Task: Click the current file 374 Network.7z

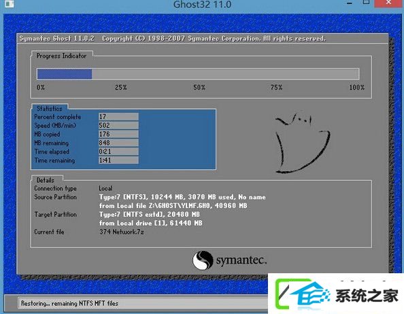Action: pos(122,232)
